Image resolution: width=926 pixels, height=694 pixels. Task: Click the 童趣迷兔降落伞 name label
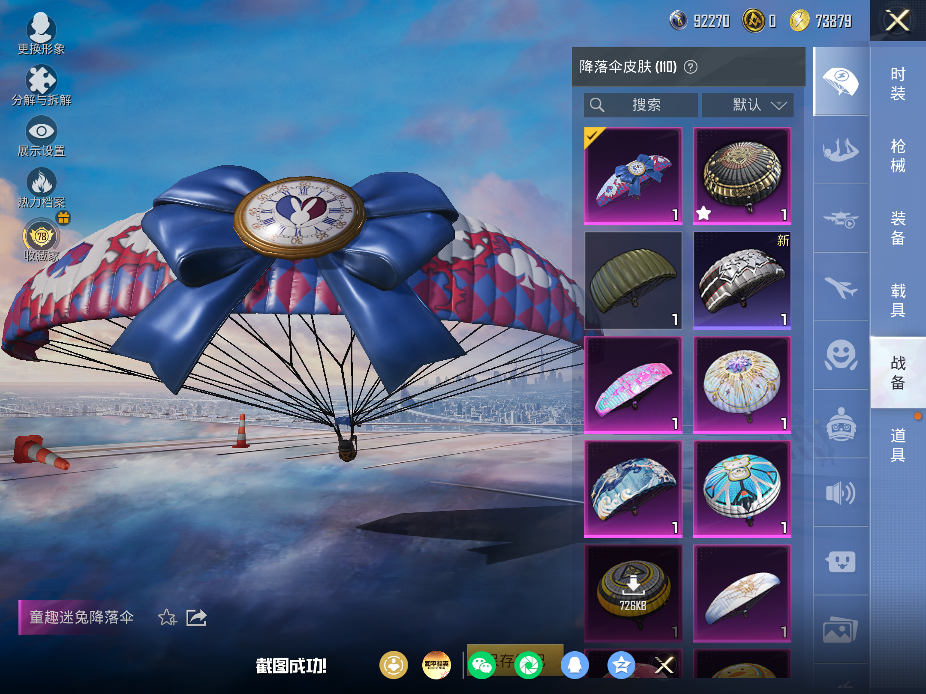(81, 617)
